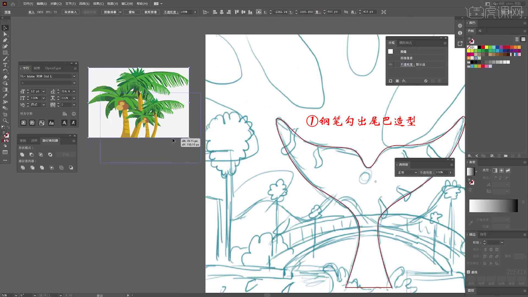The image size is (528, 297).
Task: Click the 图像描摹 button
Action: click(x=110, y=12)
